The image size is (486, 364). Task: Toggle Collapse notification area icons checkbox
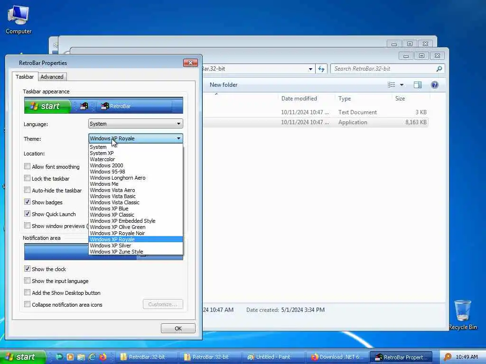coord(27,304)
